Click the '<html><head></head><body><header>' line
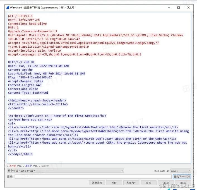This screenshot has height=190, width=197. [x=37, y=100]
